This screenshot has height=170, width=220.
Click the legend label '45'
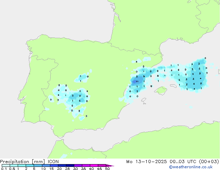click(x=99, y=169)
